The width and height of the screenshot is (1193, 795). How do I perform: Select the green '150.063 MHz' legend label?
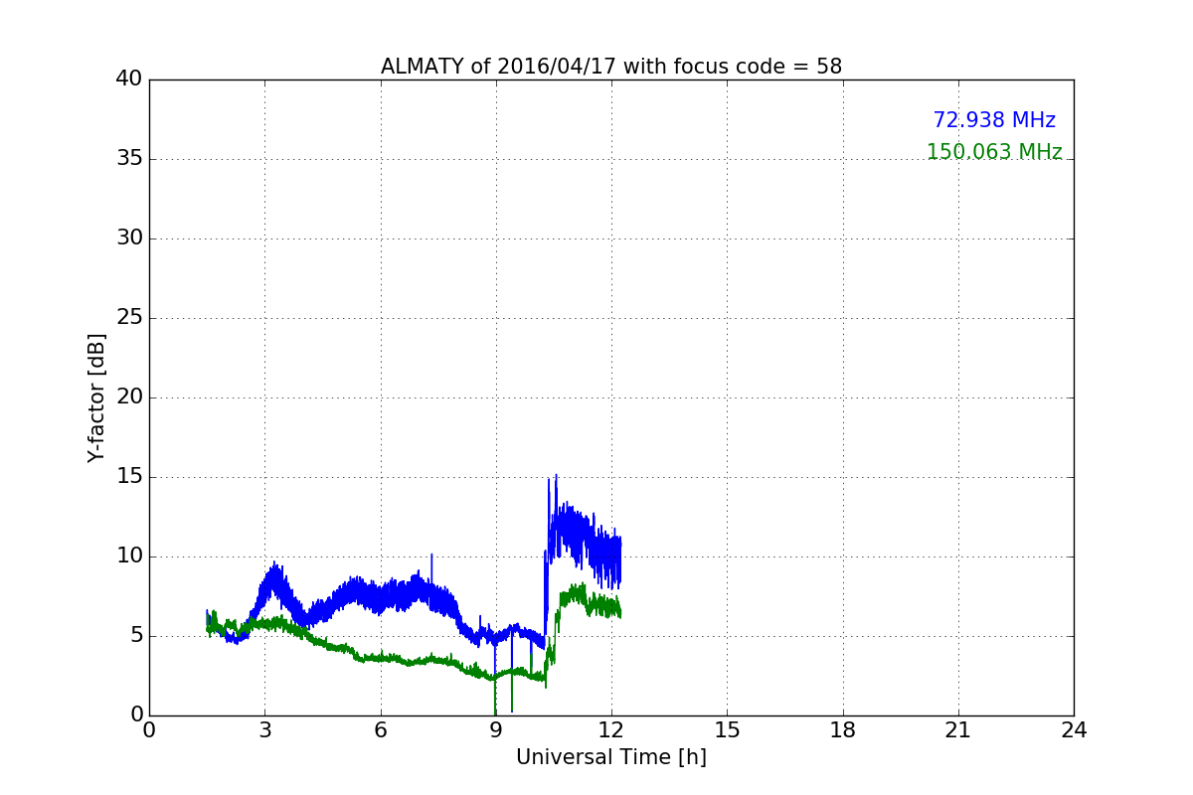click(x=994, y=152)
